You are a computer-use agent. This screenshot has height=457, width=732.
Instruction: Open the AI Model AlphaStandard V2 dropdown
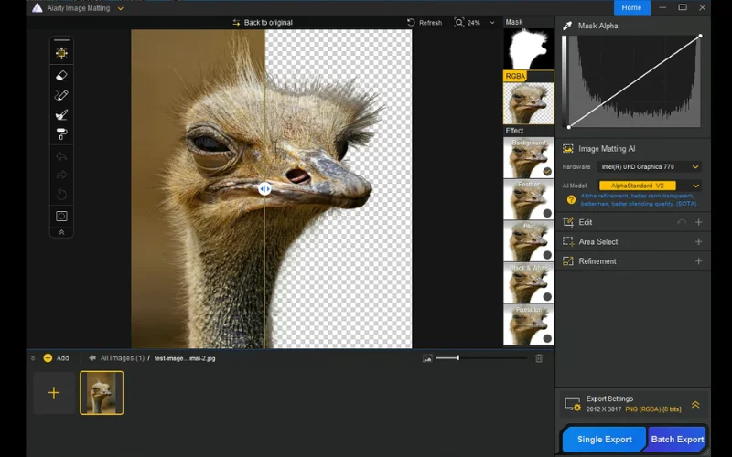(650, 186)
